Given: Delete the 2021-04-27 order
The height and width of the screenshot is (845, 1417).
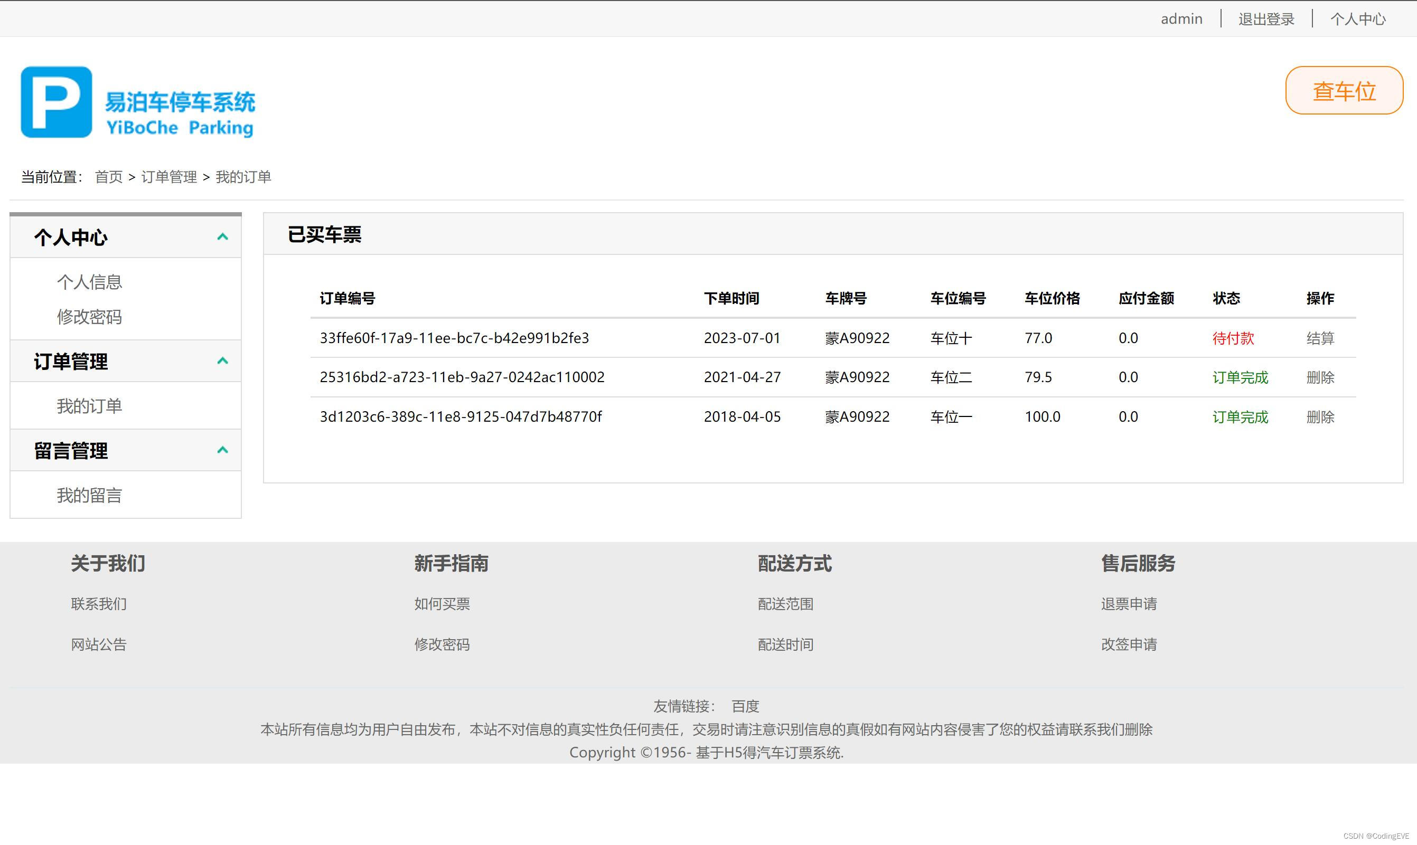Looking at the screenshot, I should coord(1320,377).
